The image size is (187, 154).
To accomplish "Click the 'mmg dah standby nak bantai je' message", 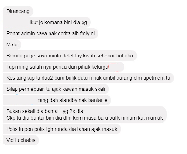I will click(57, 100).
